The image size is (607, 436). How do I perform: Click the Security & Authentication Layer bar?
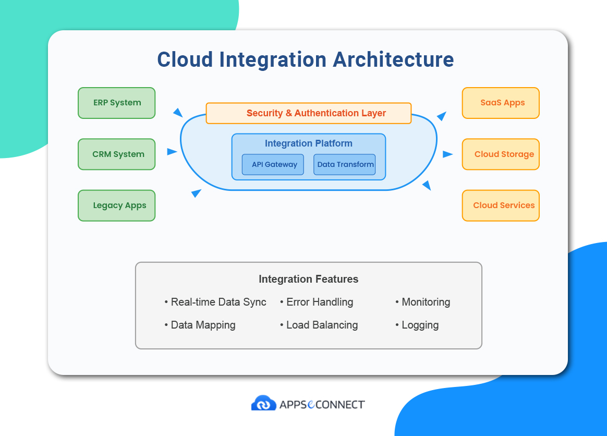[x=309, y=113]
